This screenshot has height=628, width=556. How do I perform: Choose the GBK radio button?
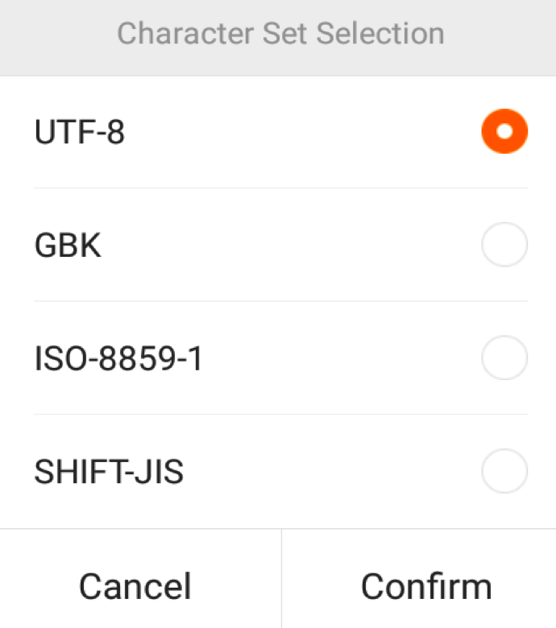(x=504, y=244)
